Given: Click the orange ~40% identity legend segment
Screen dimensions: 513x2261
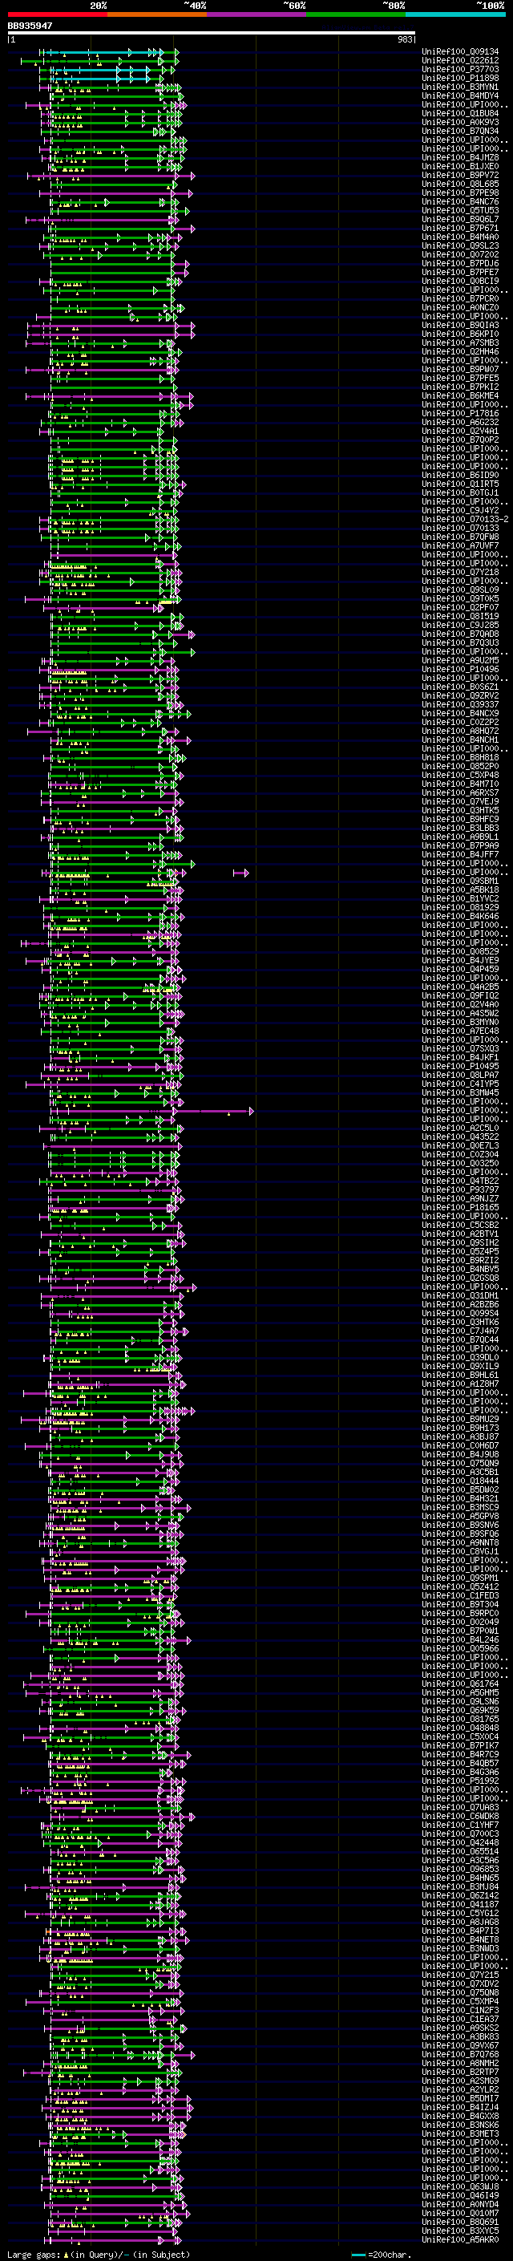Looking at the screenshot, I should [x=157, y=14].
